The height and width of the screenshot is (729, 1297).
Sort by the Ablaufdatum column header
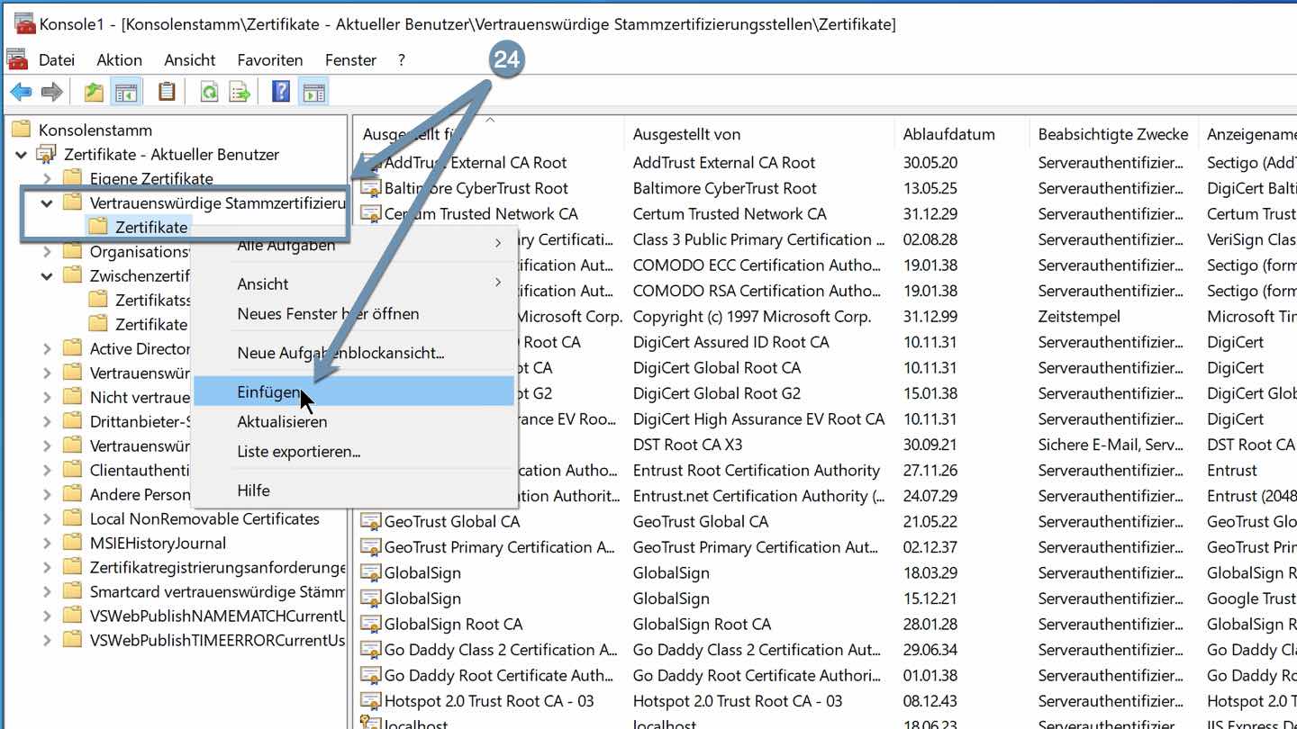(962, 134)
